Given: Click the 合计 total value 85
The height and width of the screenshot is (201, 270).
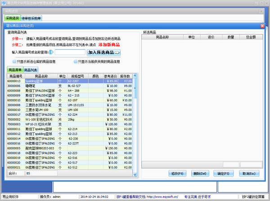Looking at the screenshot, I should coord(41,173).
